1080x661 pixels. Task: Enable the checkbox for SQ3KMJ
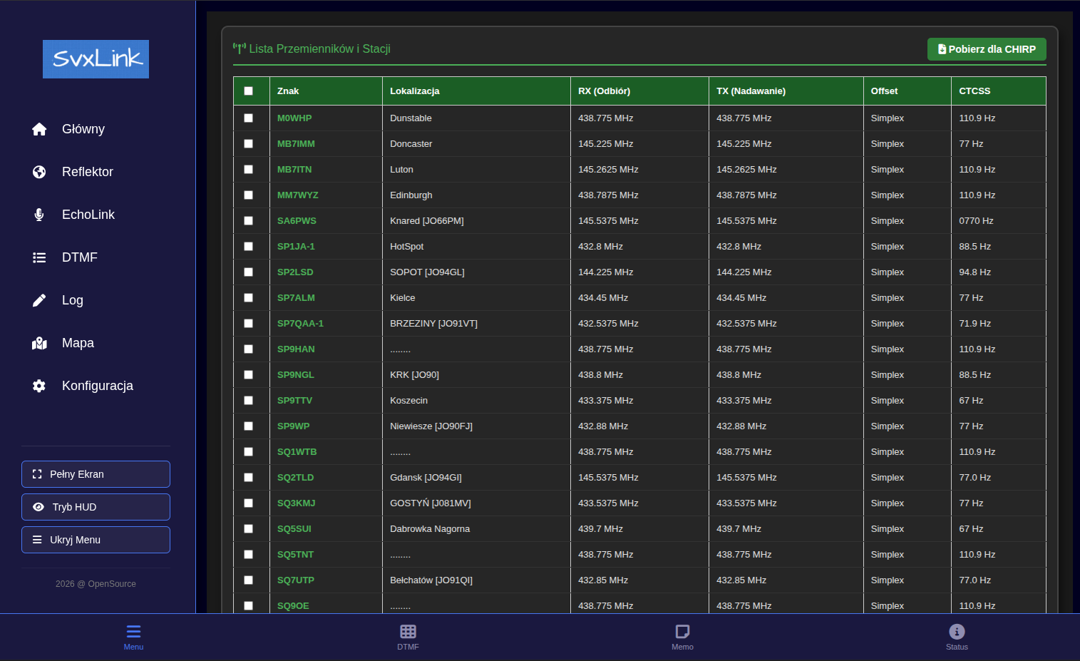point(249,503)
